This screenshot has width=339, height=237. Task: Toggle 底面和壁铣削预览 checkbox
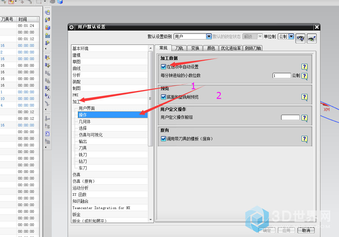[x=164, y=97]
